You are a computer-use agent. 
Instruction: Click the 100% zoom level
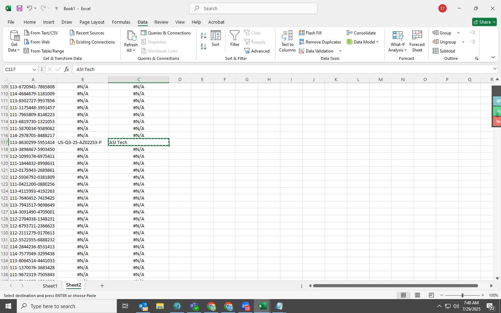(493, 295)
